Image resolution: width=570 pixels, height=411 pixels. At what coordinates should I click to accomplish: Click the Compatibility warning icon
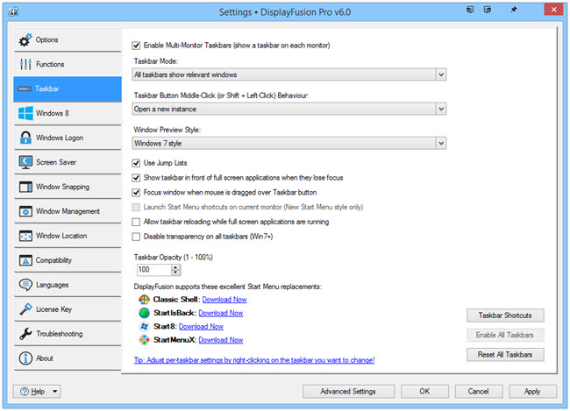[x=25, y=260]
